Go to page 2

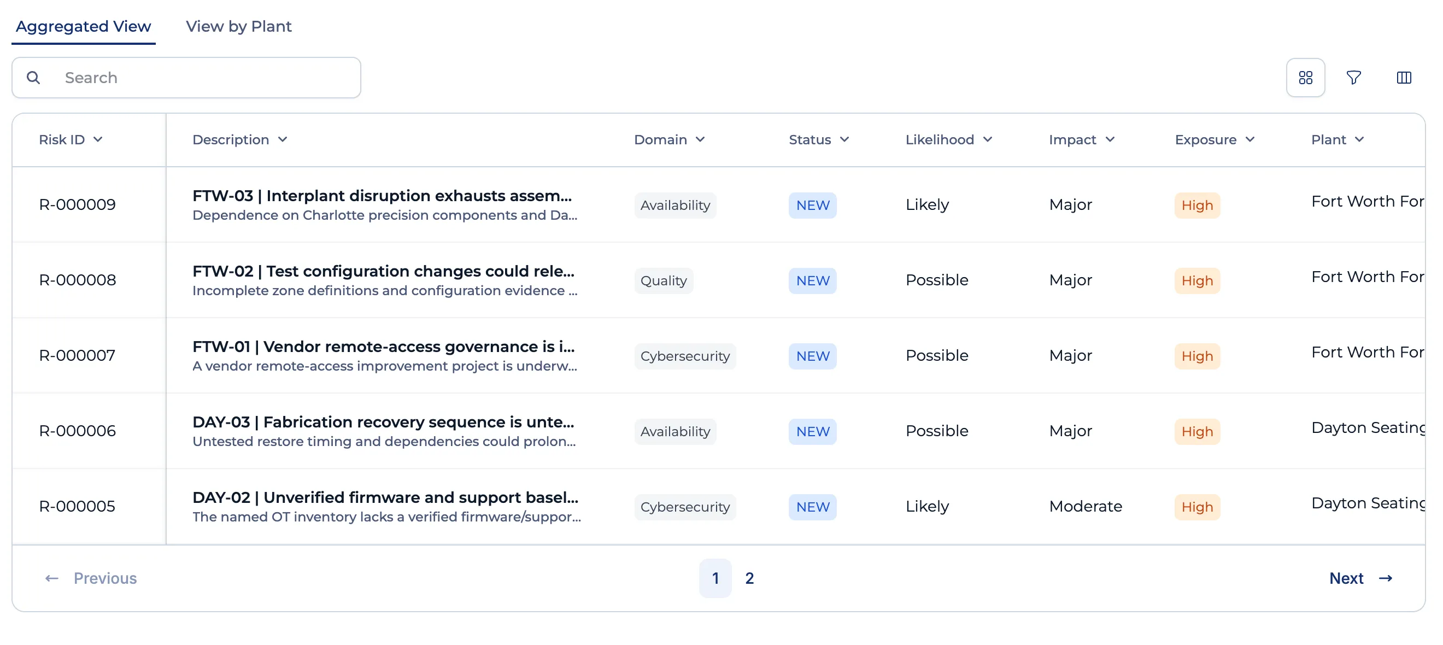[x=749, y=578]
